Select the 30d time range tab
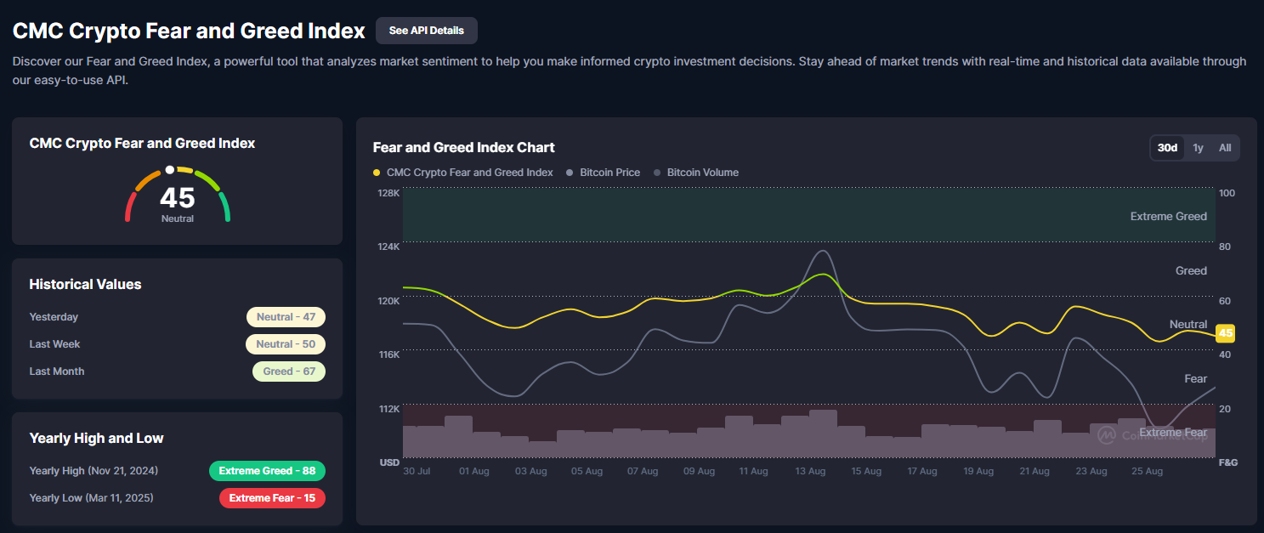 click(x=1167, y=148)
